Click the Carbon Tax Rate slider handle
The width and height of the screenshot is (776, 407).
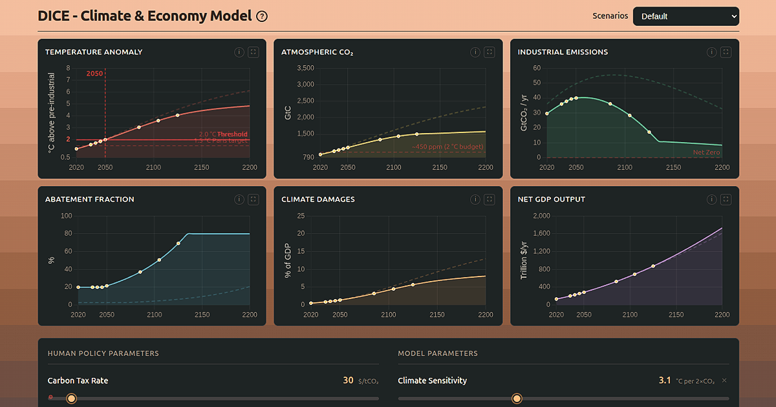point(71,399)
